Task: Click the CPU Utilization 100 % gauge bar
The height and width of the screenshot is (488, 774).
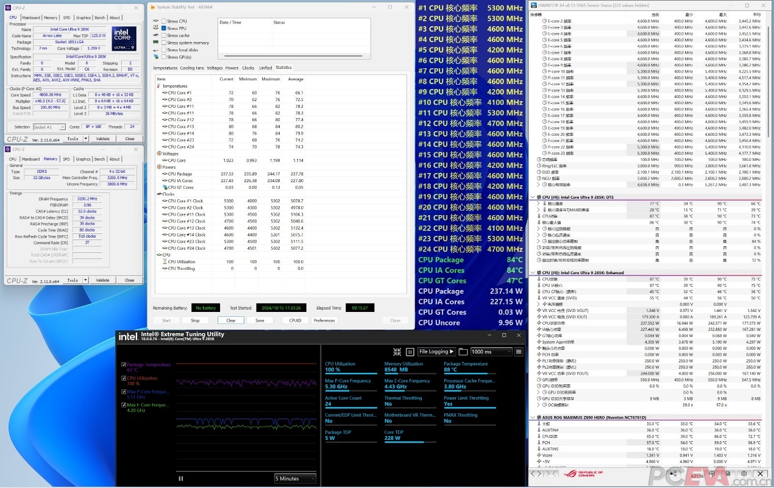Action: point(351,374)
